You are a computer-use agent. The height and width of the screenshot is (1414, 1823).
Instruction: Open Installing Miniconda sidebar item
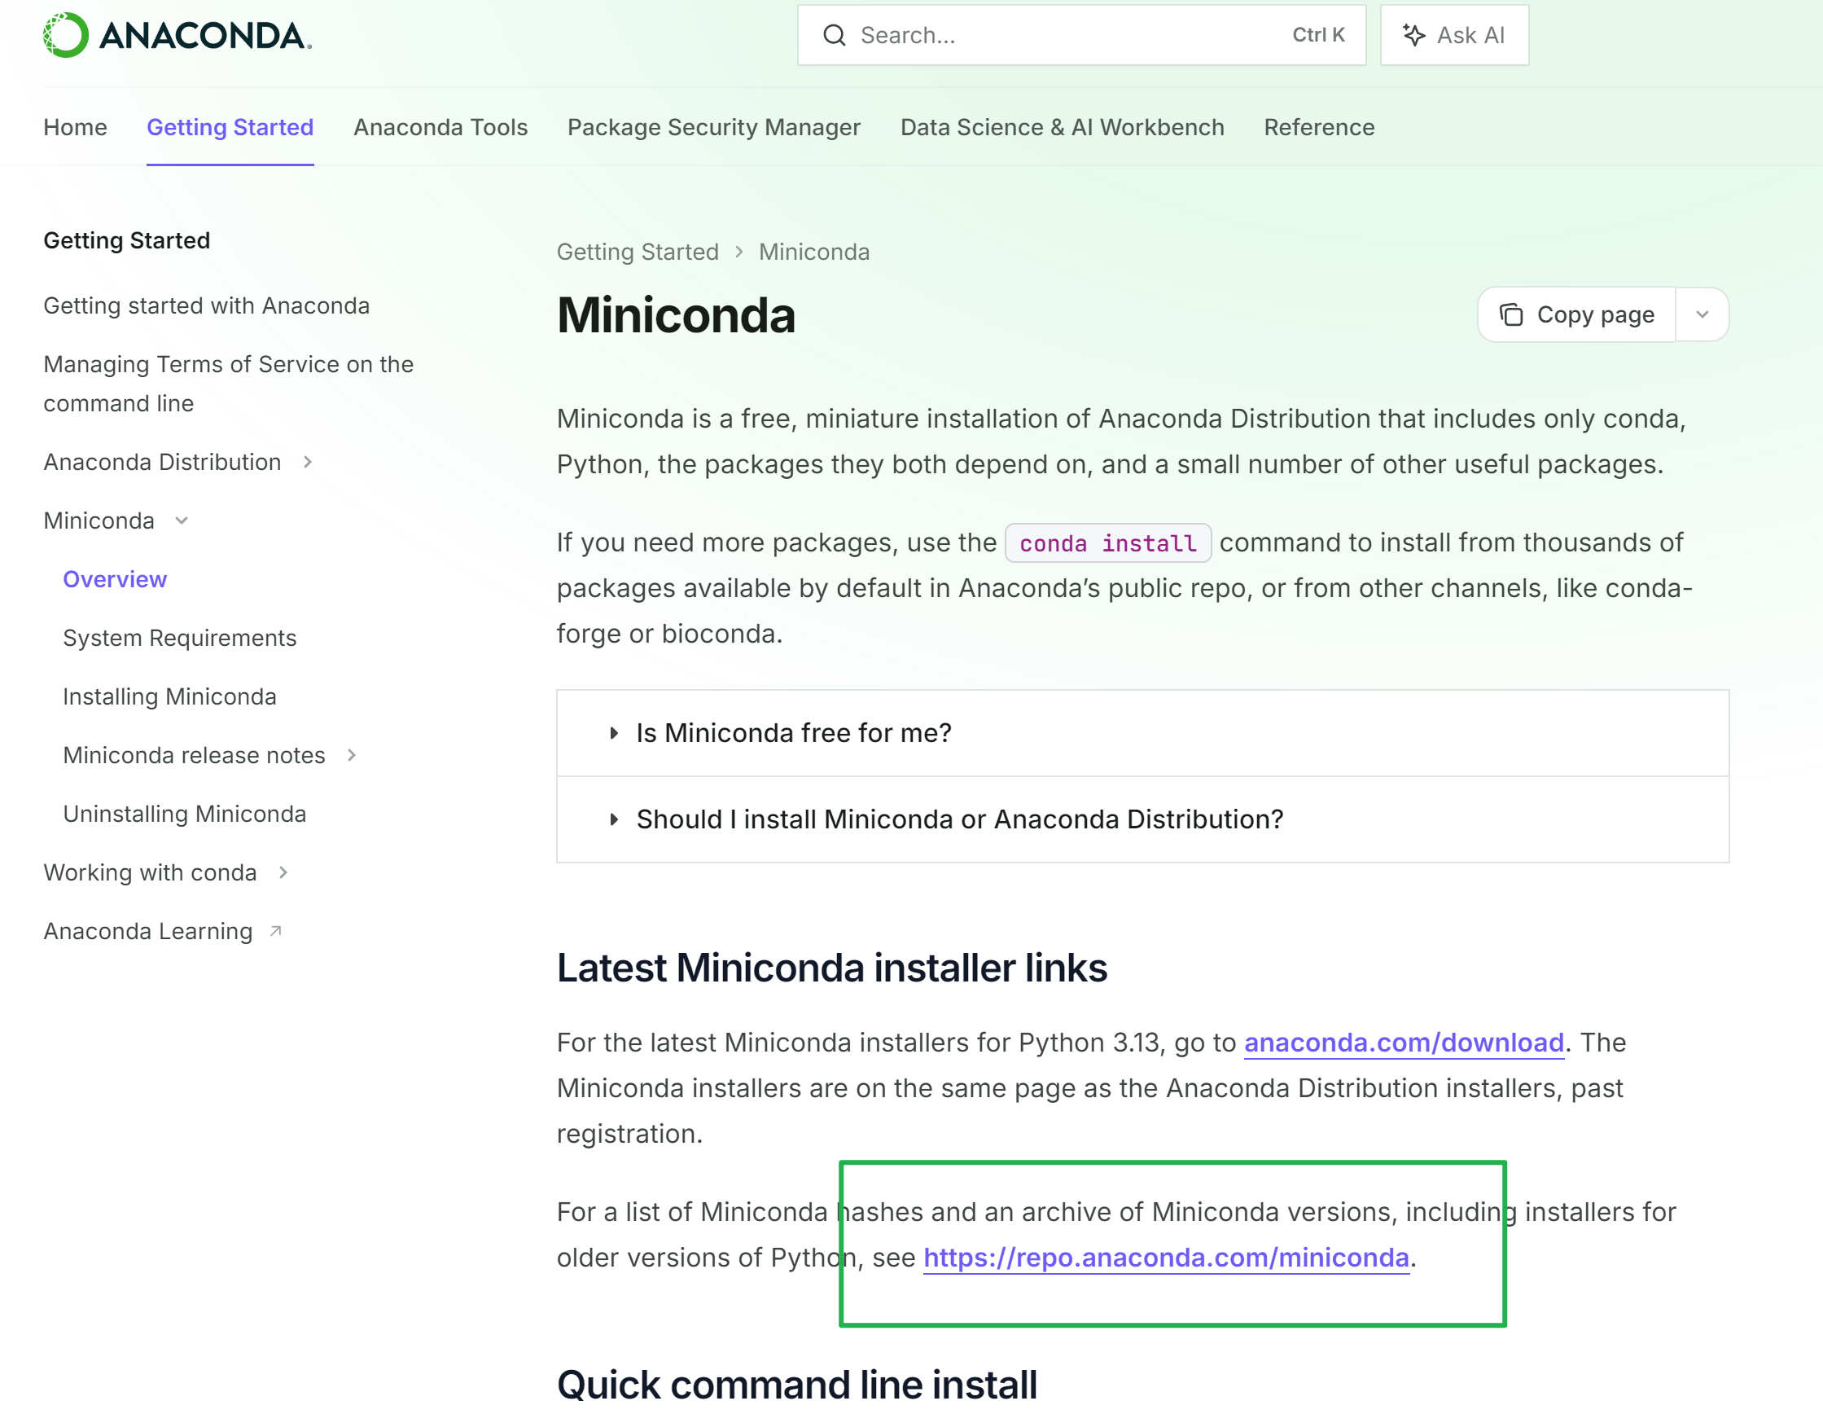[169, 696]
